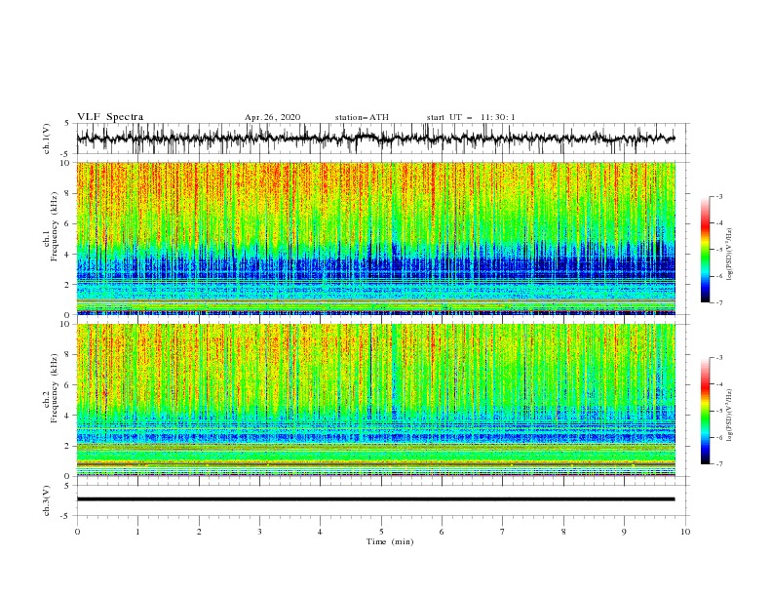Click time axis tick label "7"
Screen dimensions: 772x597
coord(503,532)
